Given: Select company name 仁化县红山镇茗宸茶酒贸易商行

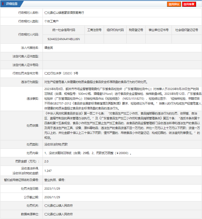Looking at the screenshot, I should 64,13.
